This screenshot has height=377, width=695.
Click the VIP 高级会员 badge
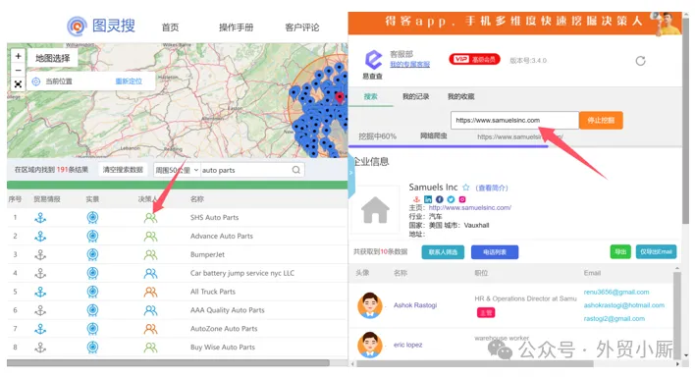click(474, 60)
